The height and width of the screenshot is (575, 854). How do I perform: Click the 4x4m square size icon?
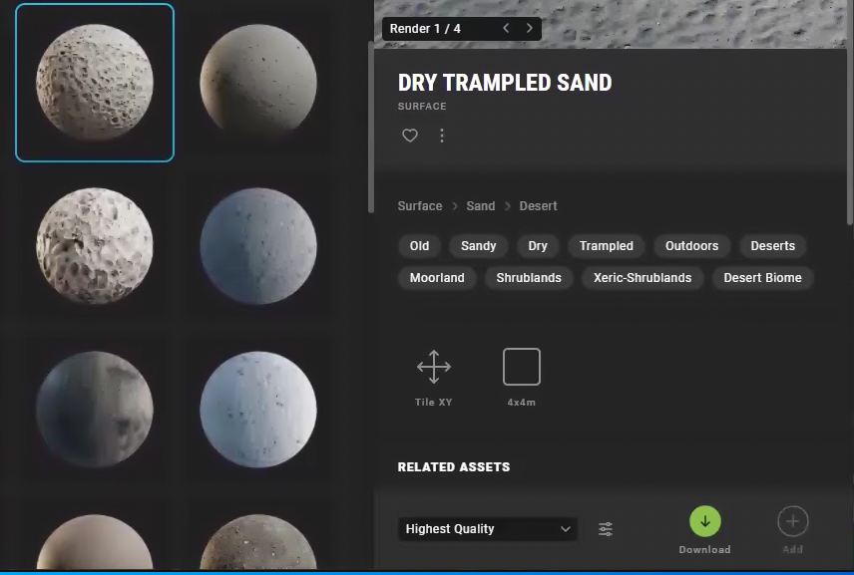pos(521,367)
